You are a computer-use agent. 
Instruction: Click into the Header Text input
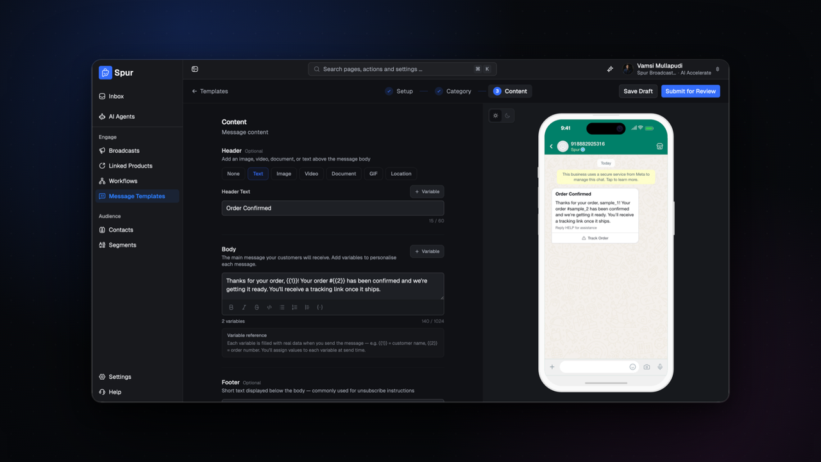(x=333, y=208)
